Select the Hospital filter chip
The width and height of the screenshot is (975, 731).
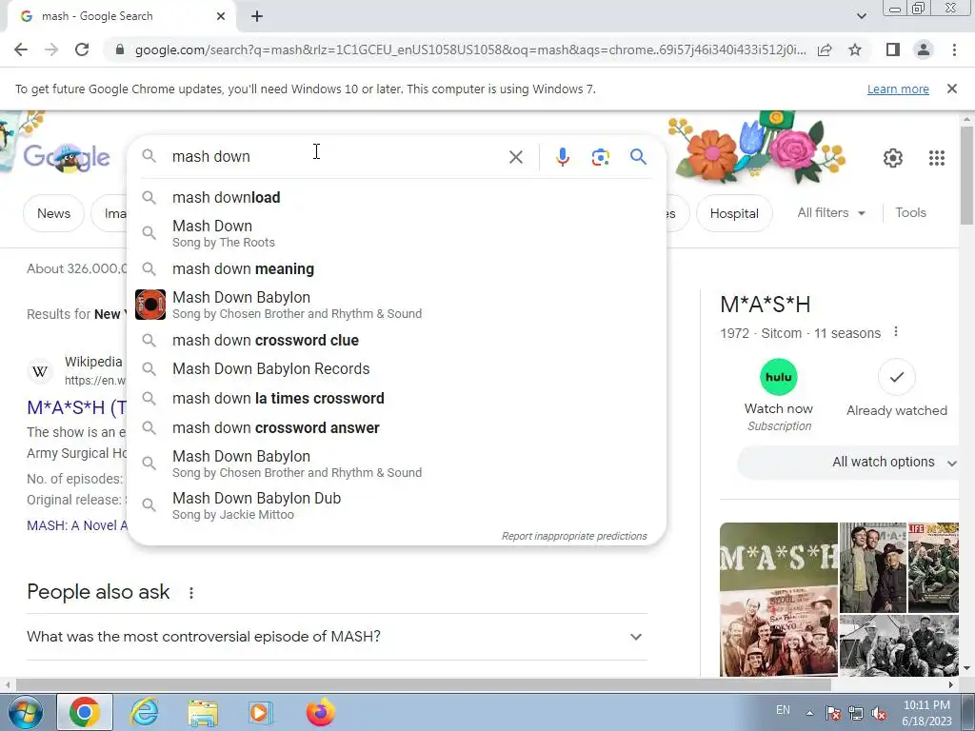click(734, 213)
